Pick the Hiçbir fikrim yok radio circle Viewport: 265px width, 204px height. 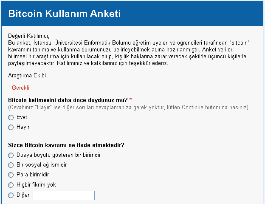point(11,185)
